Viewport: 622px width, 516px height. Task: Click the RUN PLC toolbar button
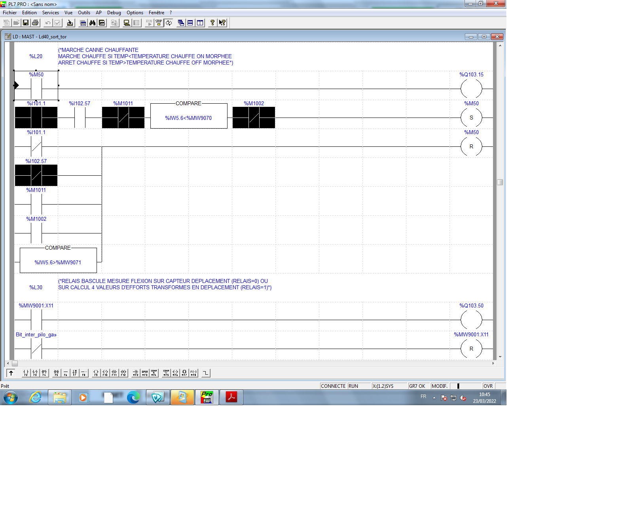149,23
